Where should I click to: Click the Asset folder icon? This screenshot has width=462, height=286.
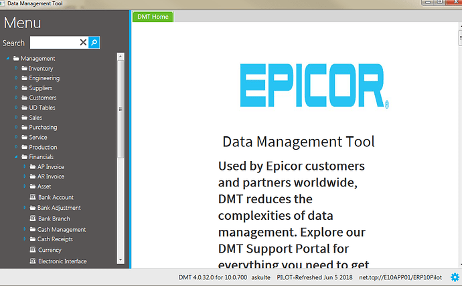33,186
